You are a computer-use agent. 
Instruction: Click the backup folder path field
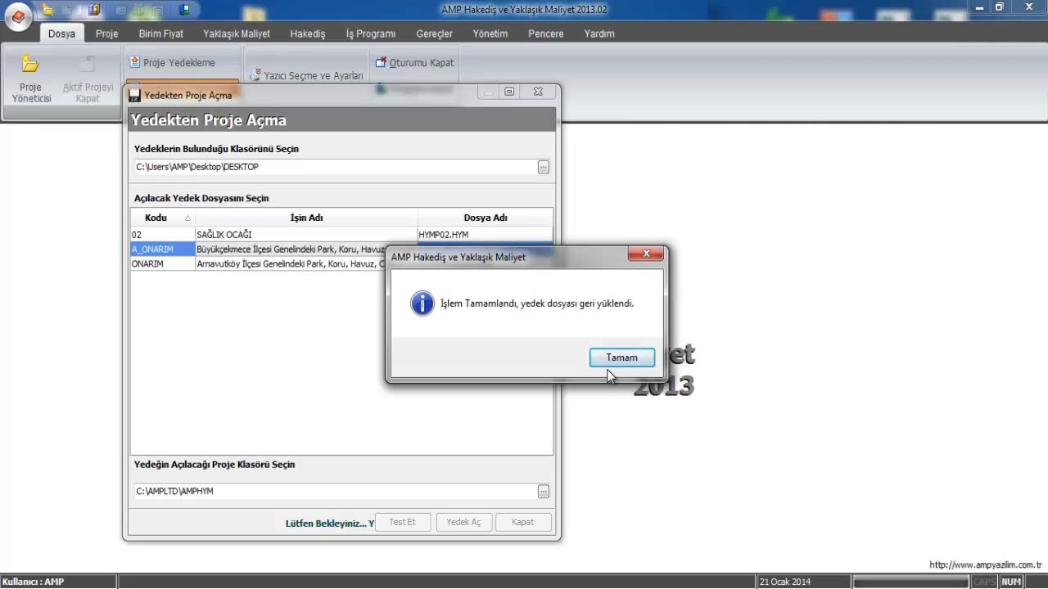(x=335, y=167)
